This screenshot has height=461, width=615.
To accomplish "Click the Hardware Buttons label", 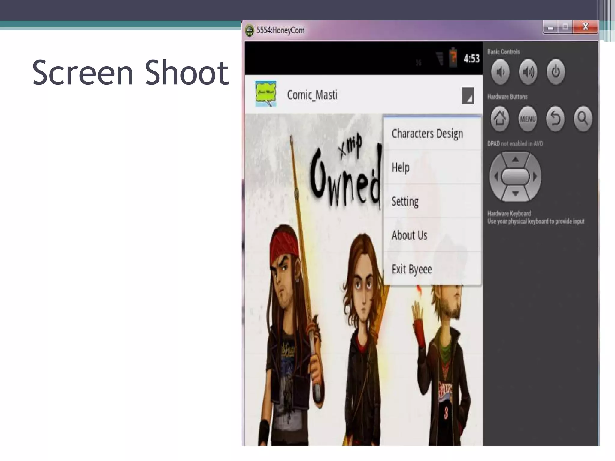I will point(507,97).
